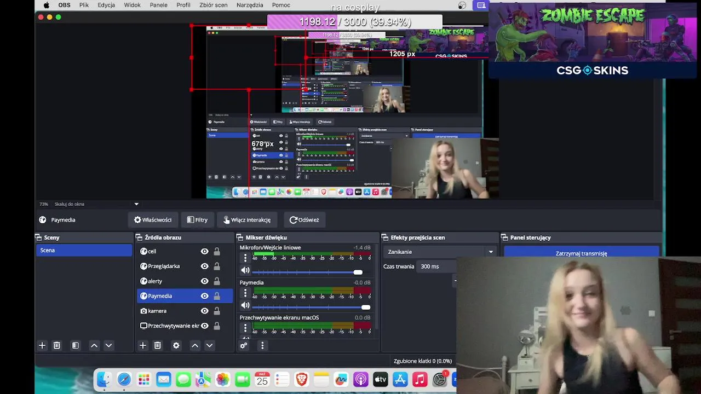Open the Zbiór scen menu
The height and width of the screenshot is (394, 701).
click(x=214, y=5)
